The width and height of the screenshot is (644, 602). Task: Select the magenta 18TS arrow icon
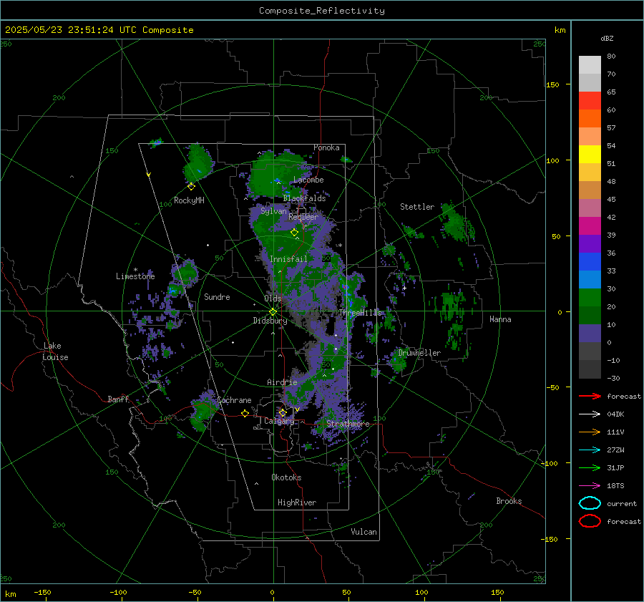(590, 486)
